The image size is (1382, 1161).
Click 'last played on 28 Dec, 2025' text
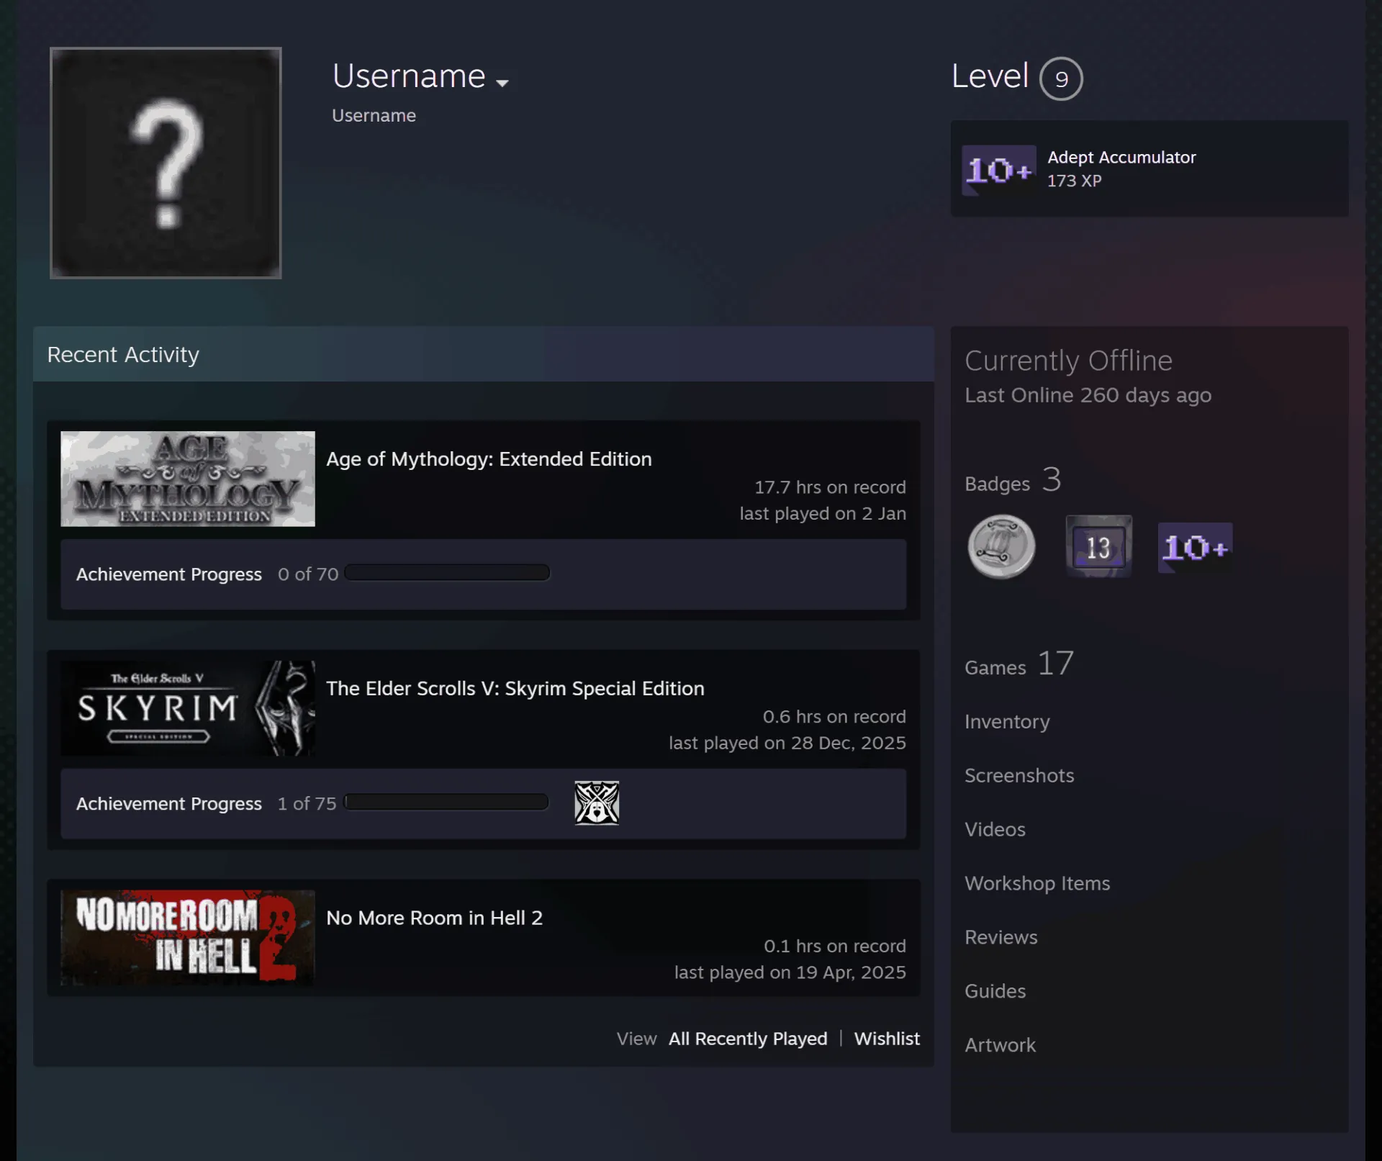click(x=787, y=743)
